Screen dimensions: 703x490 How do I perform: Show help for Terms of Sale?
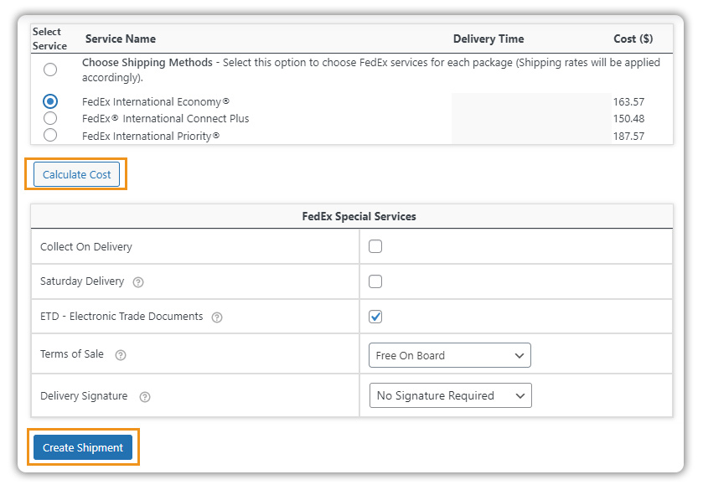(121, 355)
